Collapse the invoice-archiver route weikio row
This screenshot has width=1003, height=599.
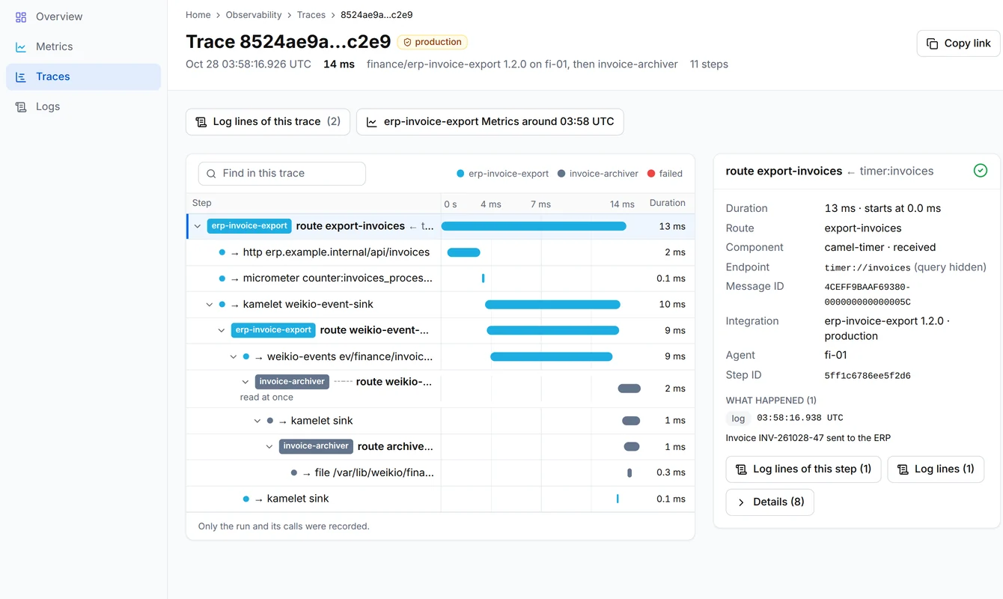[x=246, y=382]
